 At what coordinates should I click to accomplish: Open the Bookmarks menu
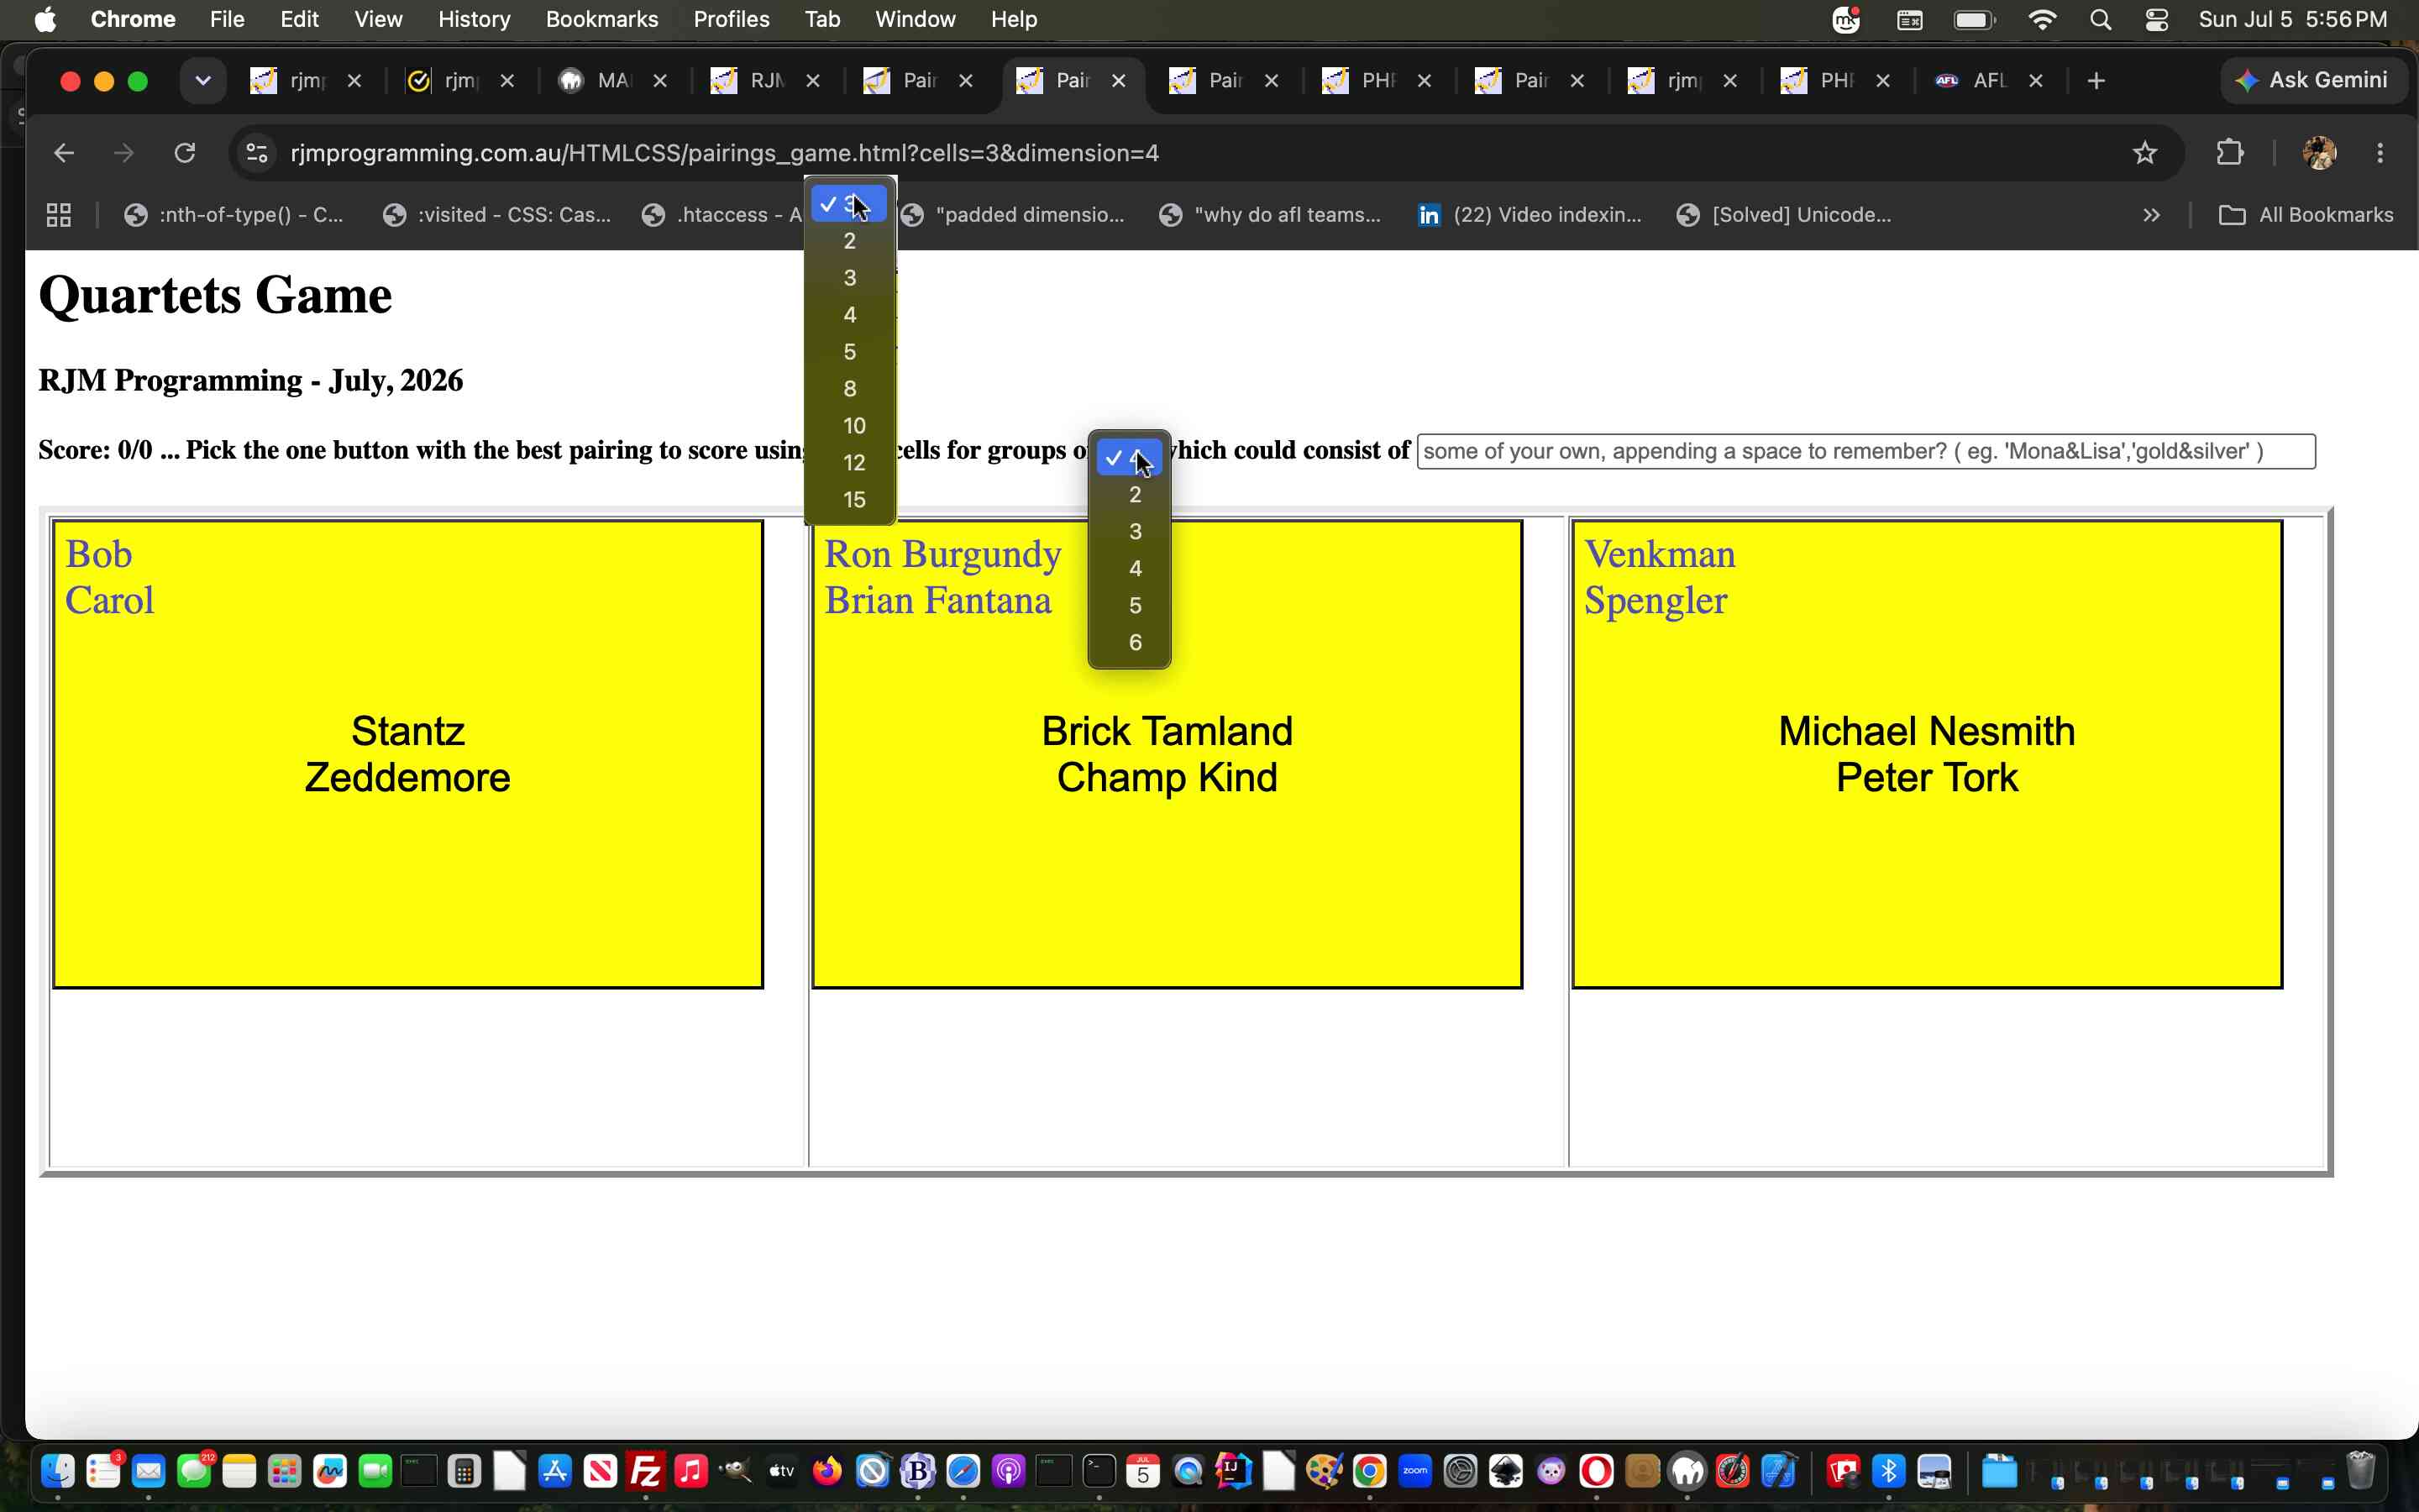[x=601, y=20]
